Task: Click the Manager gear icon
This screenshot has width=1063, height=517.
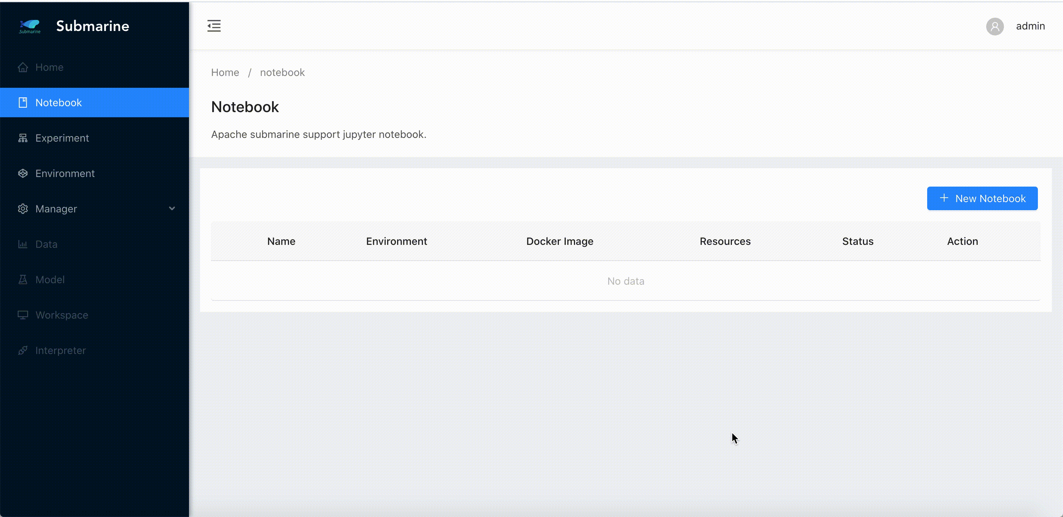Action: pyautogui.click(x=23, y=209)
